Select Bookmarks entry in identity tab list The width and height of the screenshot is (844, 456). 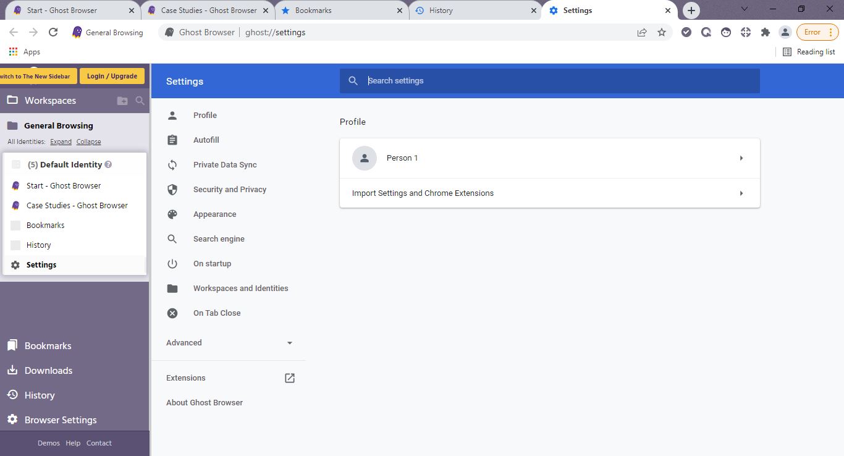tap(75, 225)
